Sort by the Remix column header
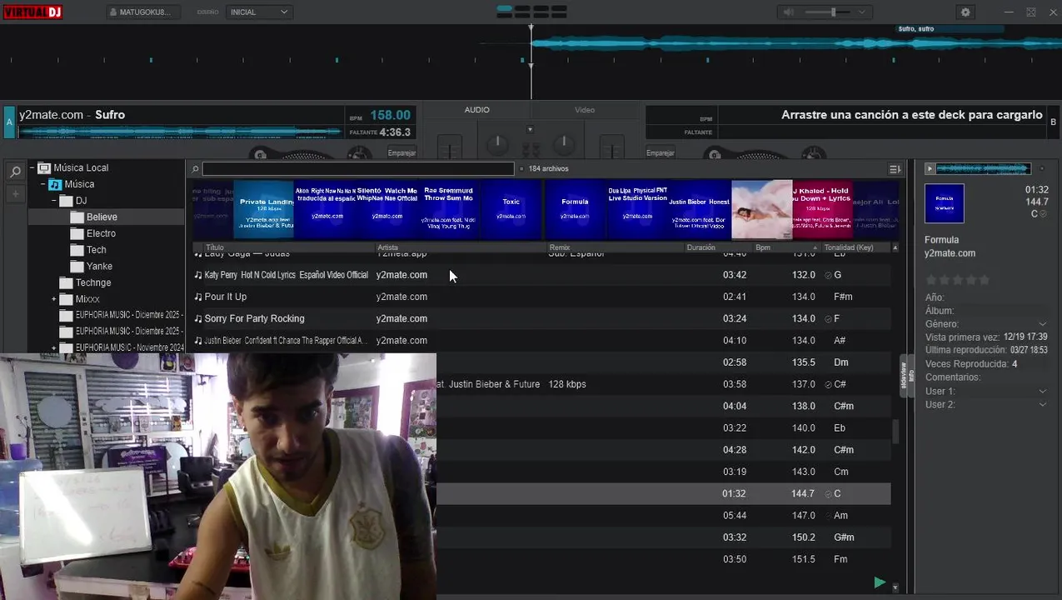The width and height of the screenshot is (1062, 600). tap(559, 247)
